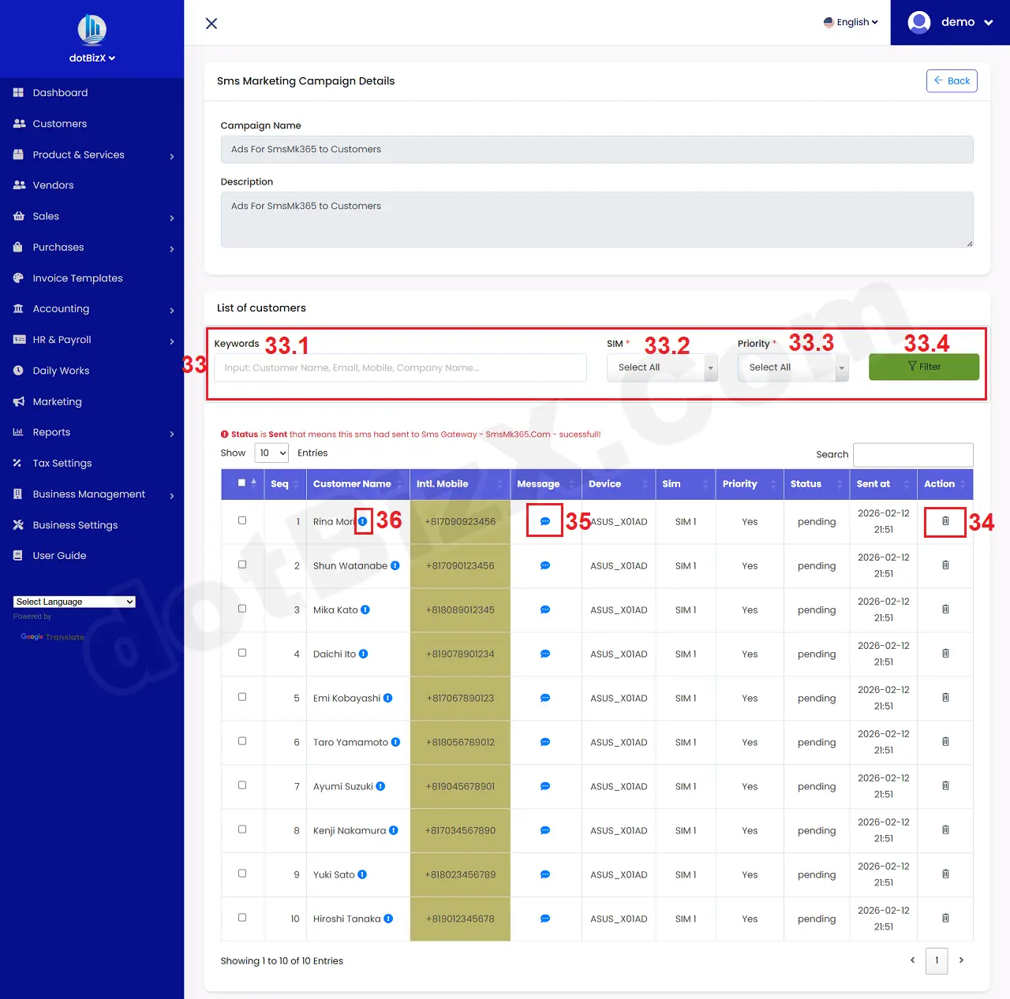Click the Back button

952,80
